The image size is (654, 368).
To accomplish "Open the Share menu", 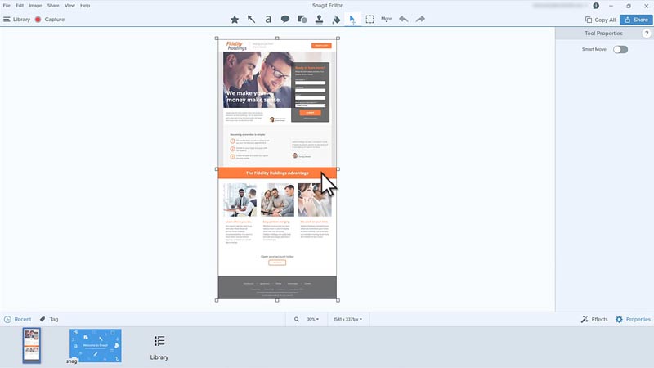I will coord(53,6).
